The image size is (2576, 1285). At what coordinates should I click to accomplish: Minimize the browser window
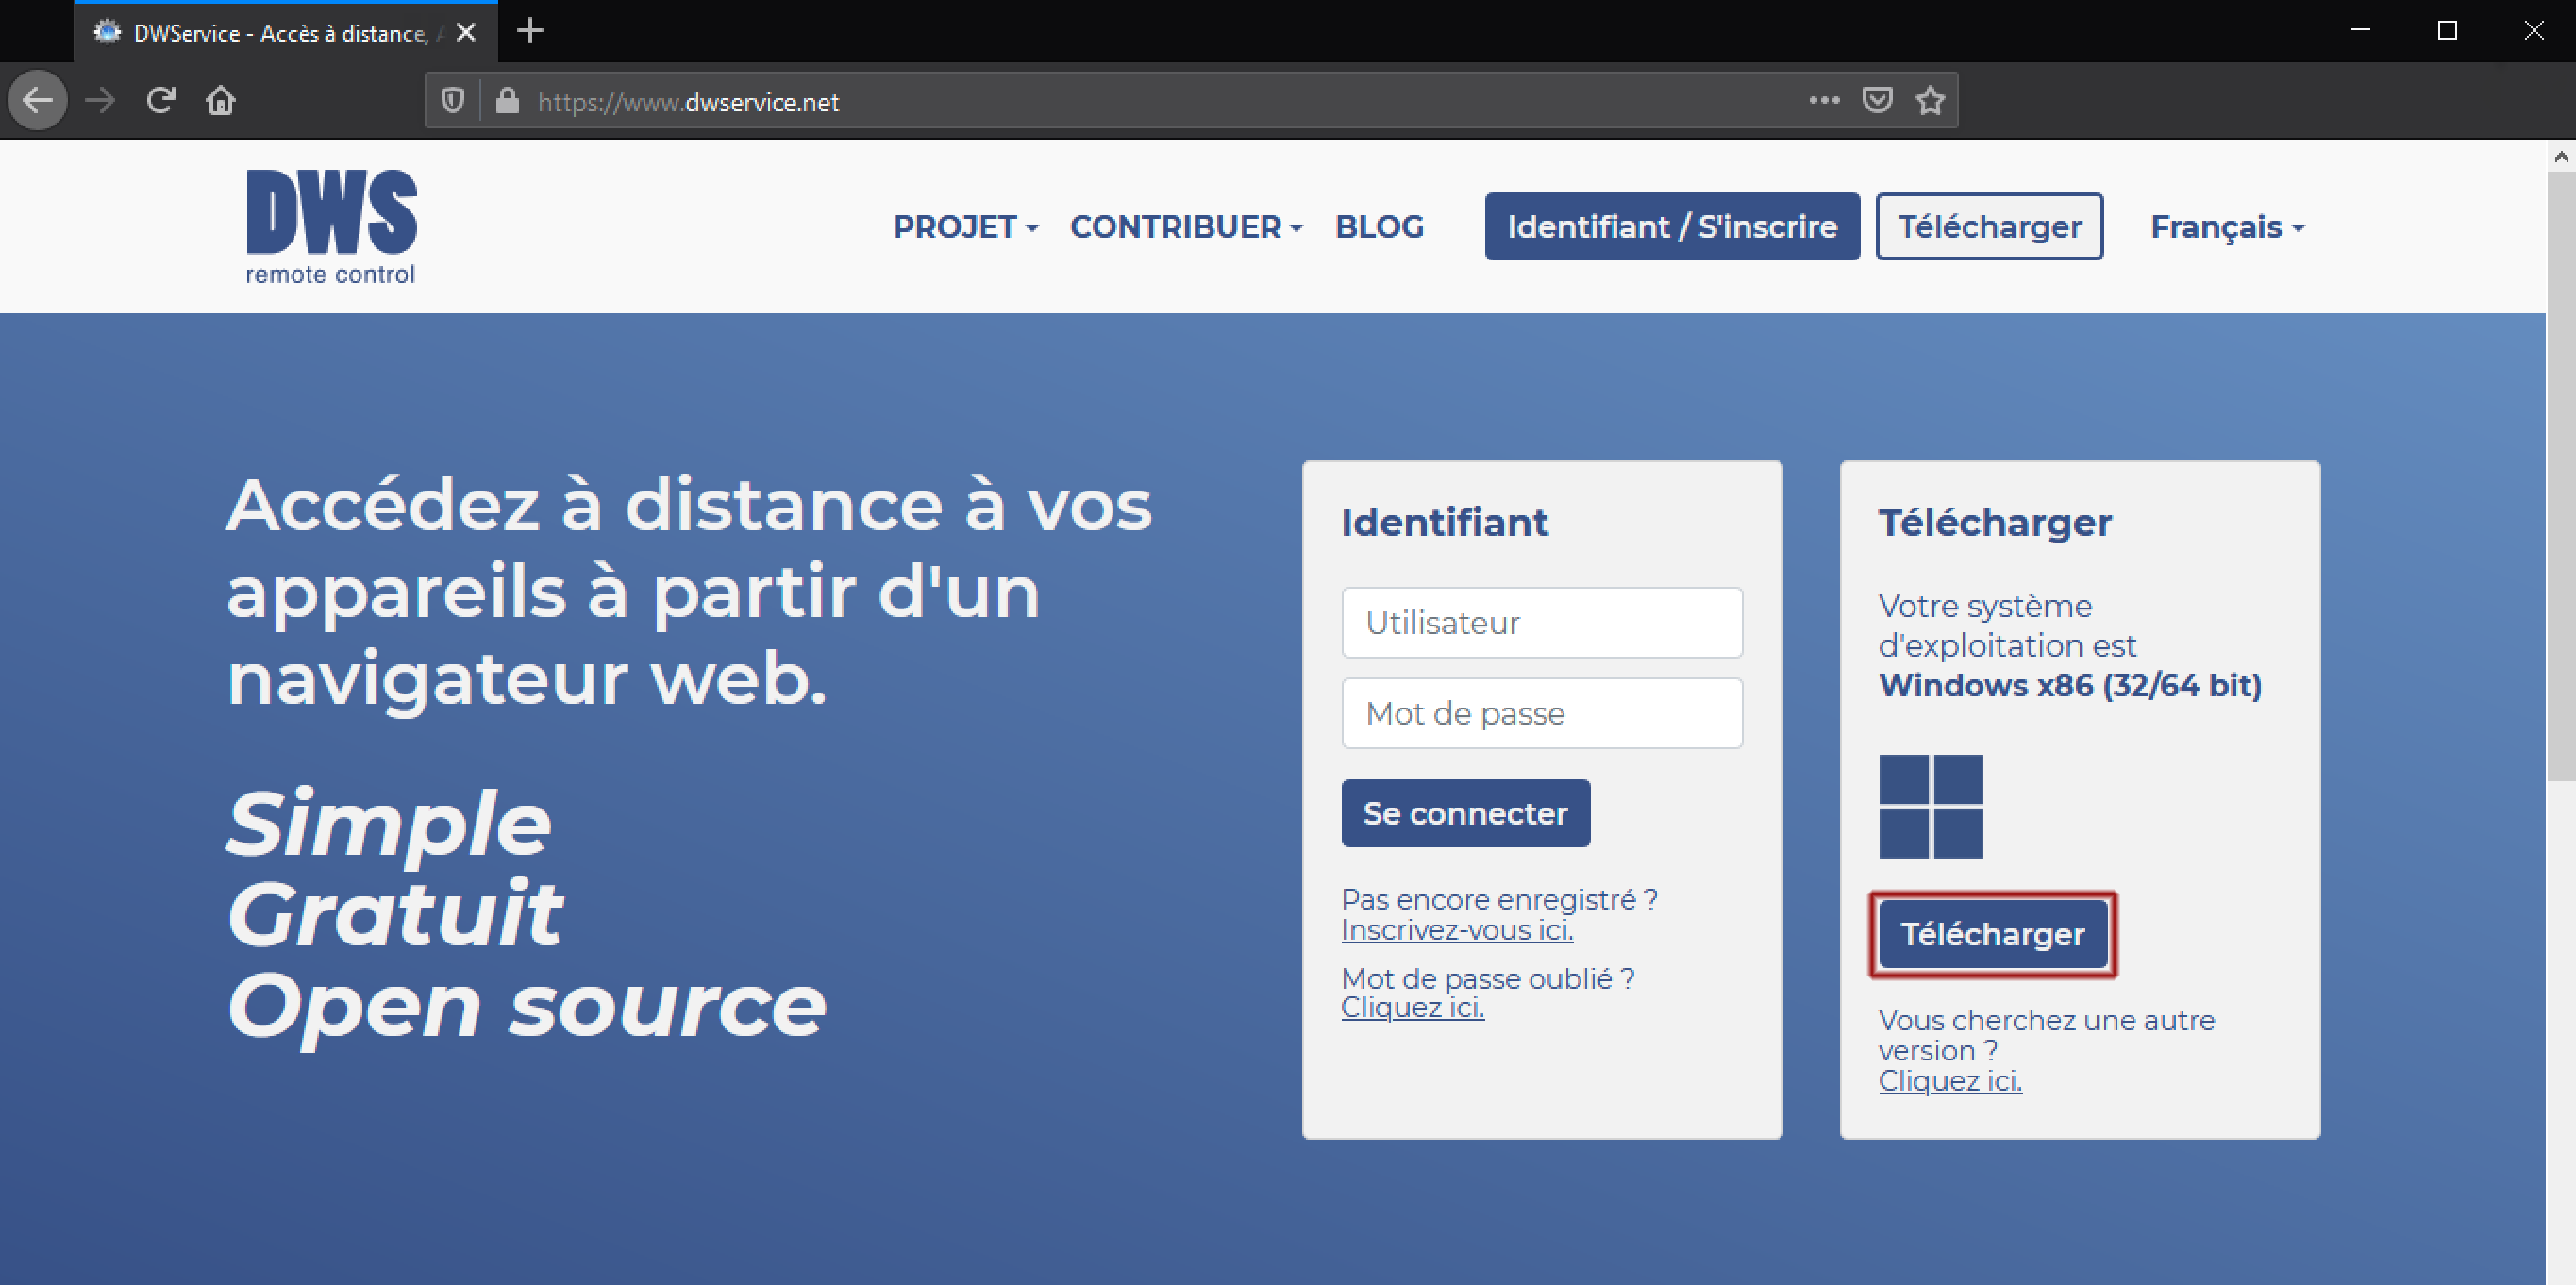pyautogui.click(x=2361, y=31)
